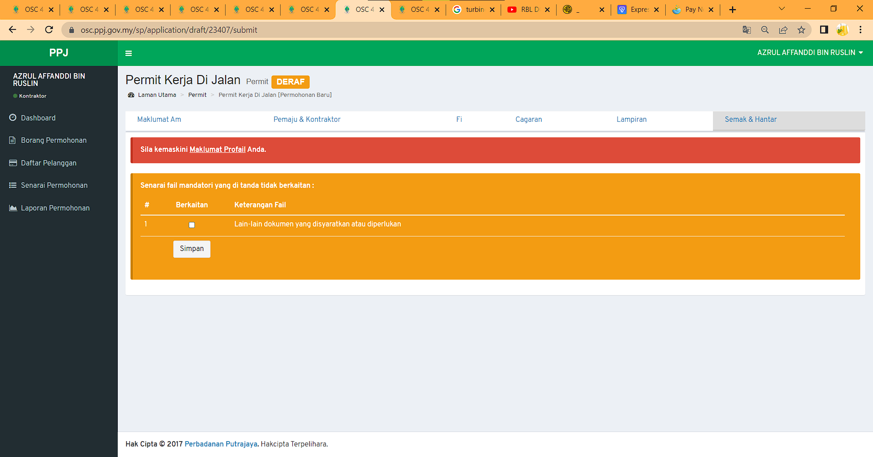Switch to the Lampiran tab
This screenshot has width=873, height=457.
coord(631,119)
